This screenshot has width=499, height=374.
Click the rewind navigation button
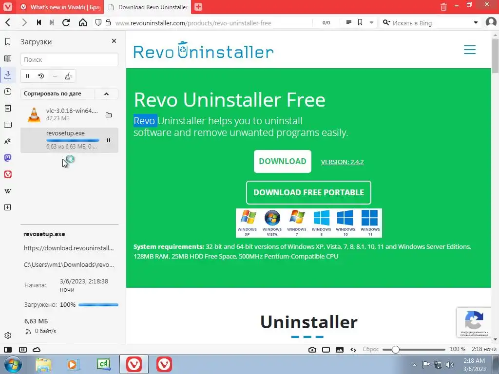(39, 22)
